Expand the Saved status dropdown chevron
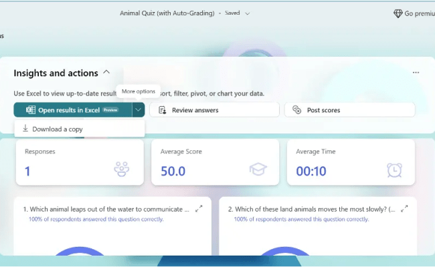The image size is (435, 267). (248, 13)
